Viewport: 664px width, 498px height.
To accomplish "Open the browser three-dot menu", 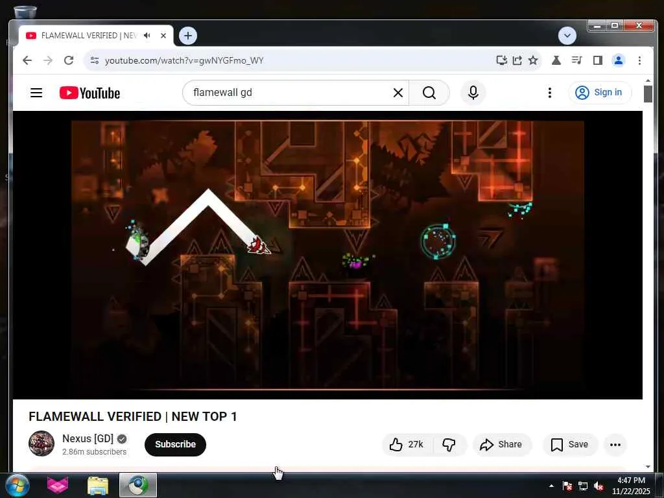I will 639,60.
